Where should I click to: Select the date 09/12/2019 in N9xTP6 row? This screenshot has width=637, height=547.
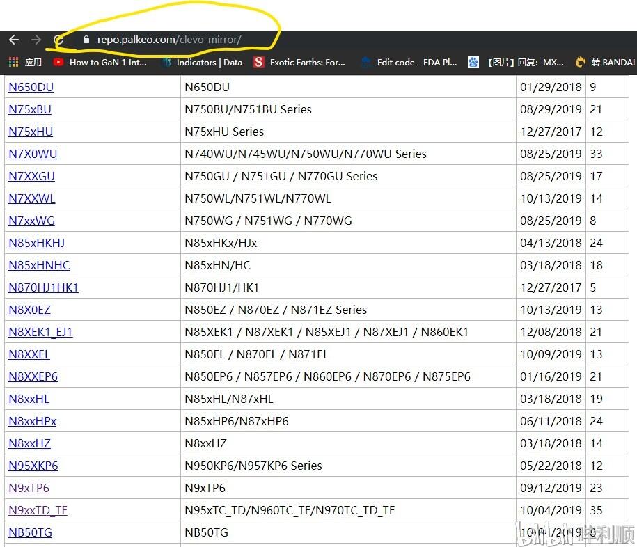(551, 488)
